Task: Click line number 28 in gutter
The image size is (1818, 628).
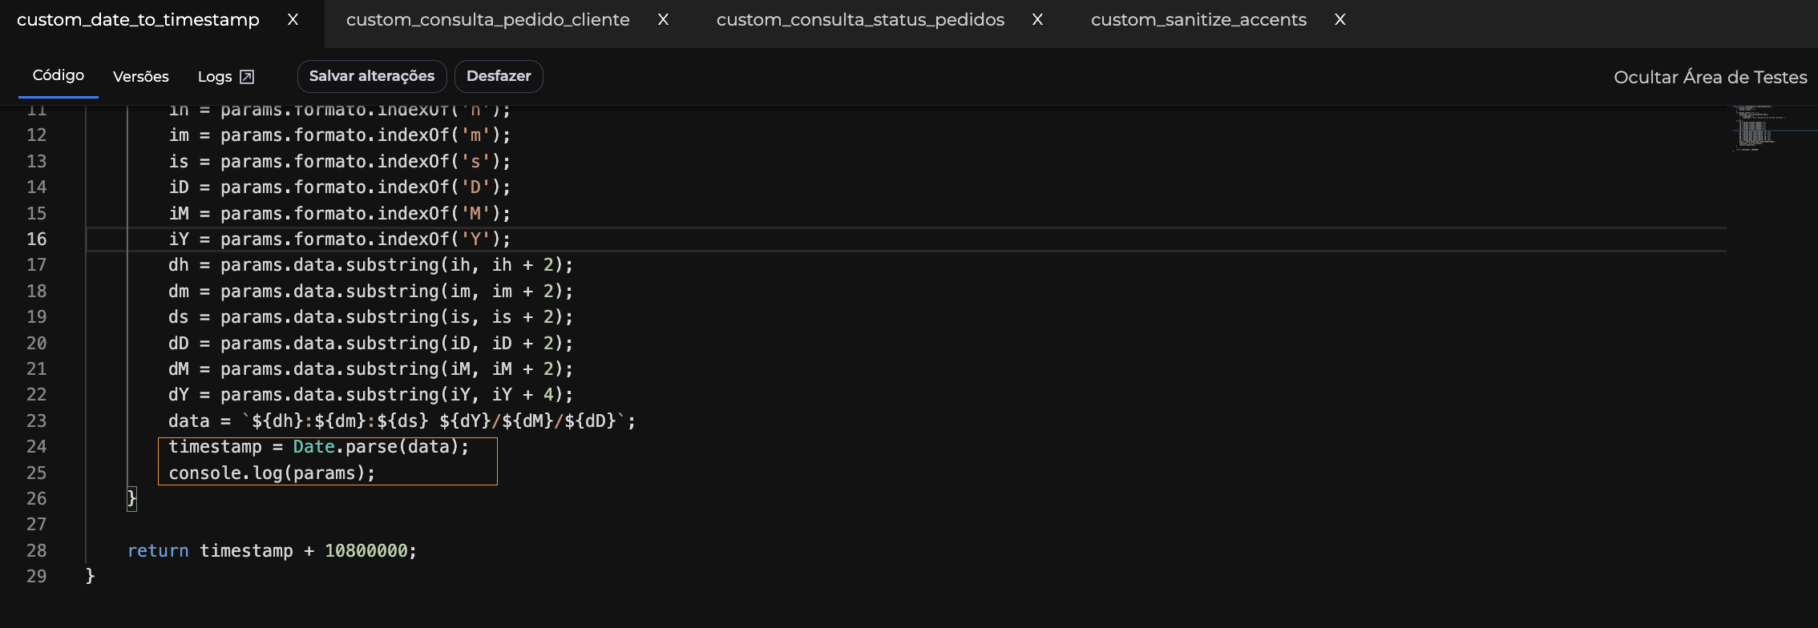Action: click(37, 551)
